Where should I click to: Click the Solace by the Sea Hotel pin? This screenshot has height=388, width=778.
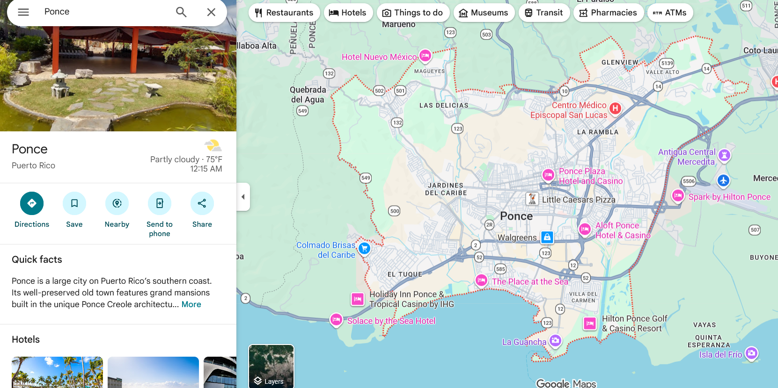[336, 320]
